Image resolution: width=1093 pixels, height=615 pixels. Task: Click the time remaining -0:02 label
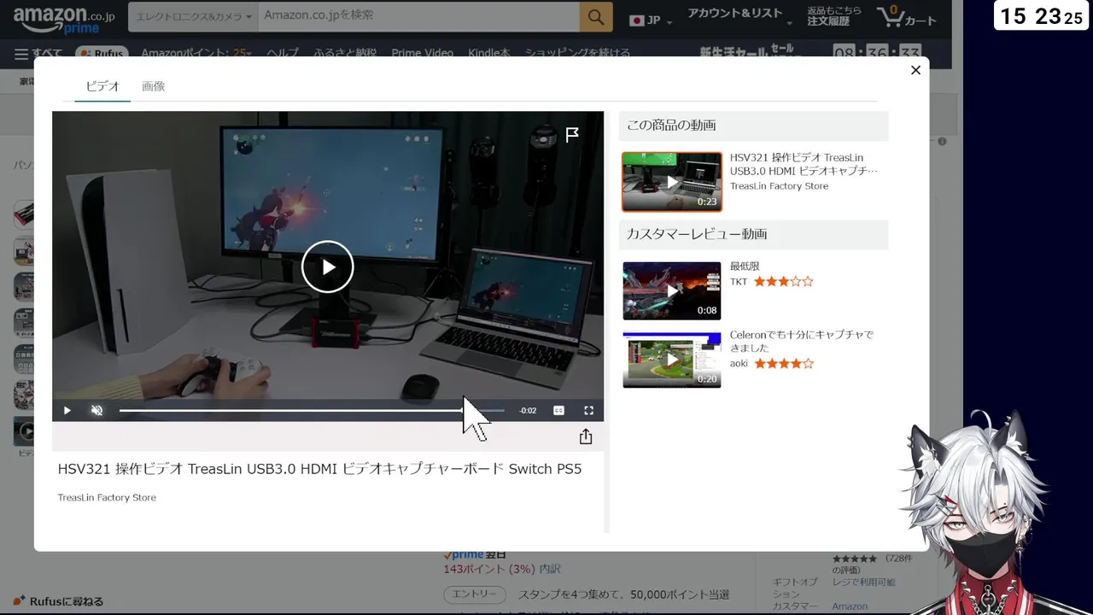[529, 411]
